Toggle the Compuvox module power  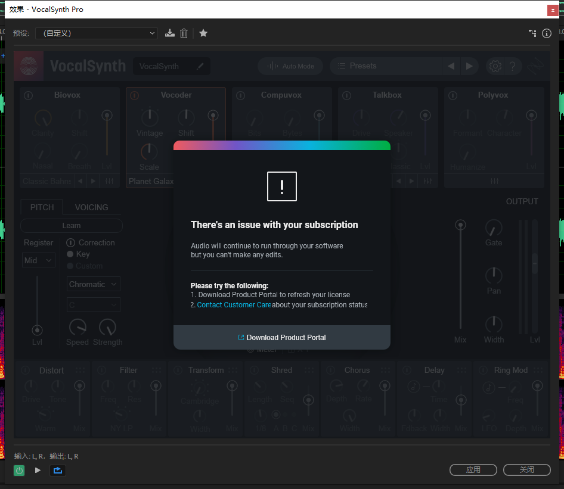[241, 95]
